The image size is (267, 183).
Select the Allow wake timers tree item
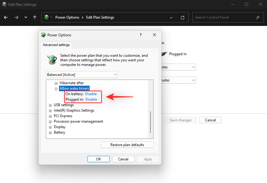coord(74,88)
